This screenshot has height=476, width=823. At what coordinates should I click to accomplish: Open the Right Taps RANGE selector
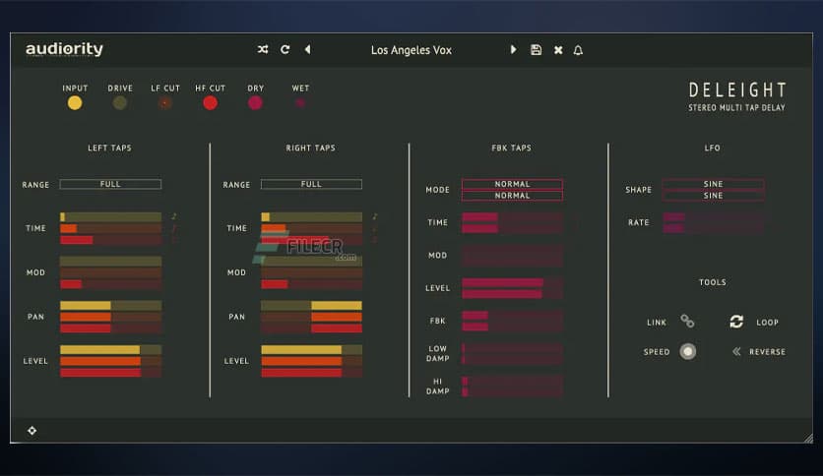[x=311, y=184]
